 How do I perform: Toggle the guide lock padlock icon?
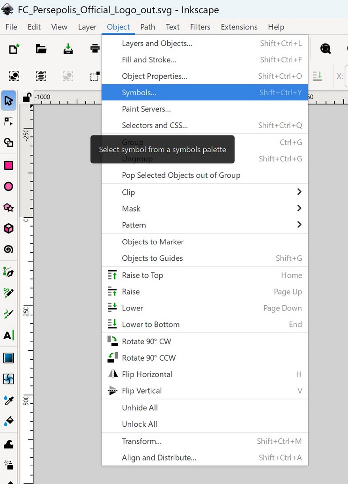27,98
